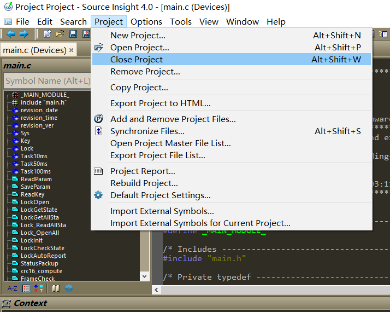The height and width of the screenshot is (312, 390).
Task: Jump to StatusPackup function symbol
Action: coord(39,263)
